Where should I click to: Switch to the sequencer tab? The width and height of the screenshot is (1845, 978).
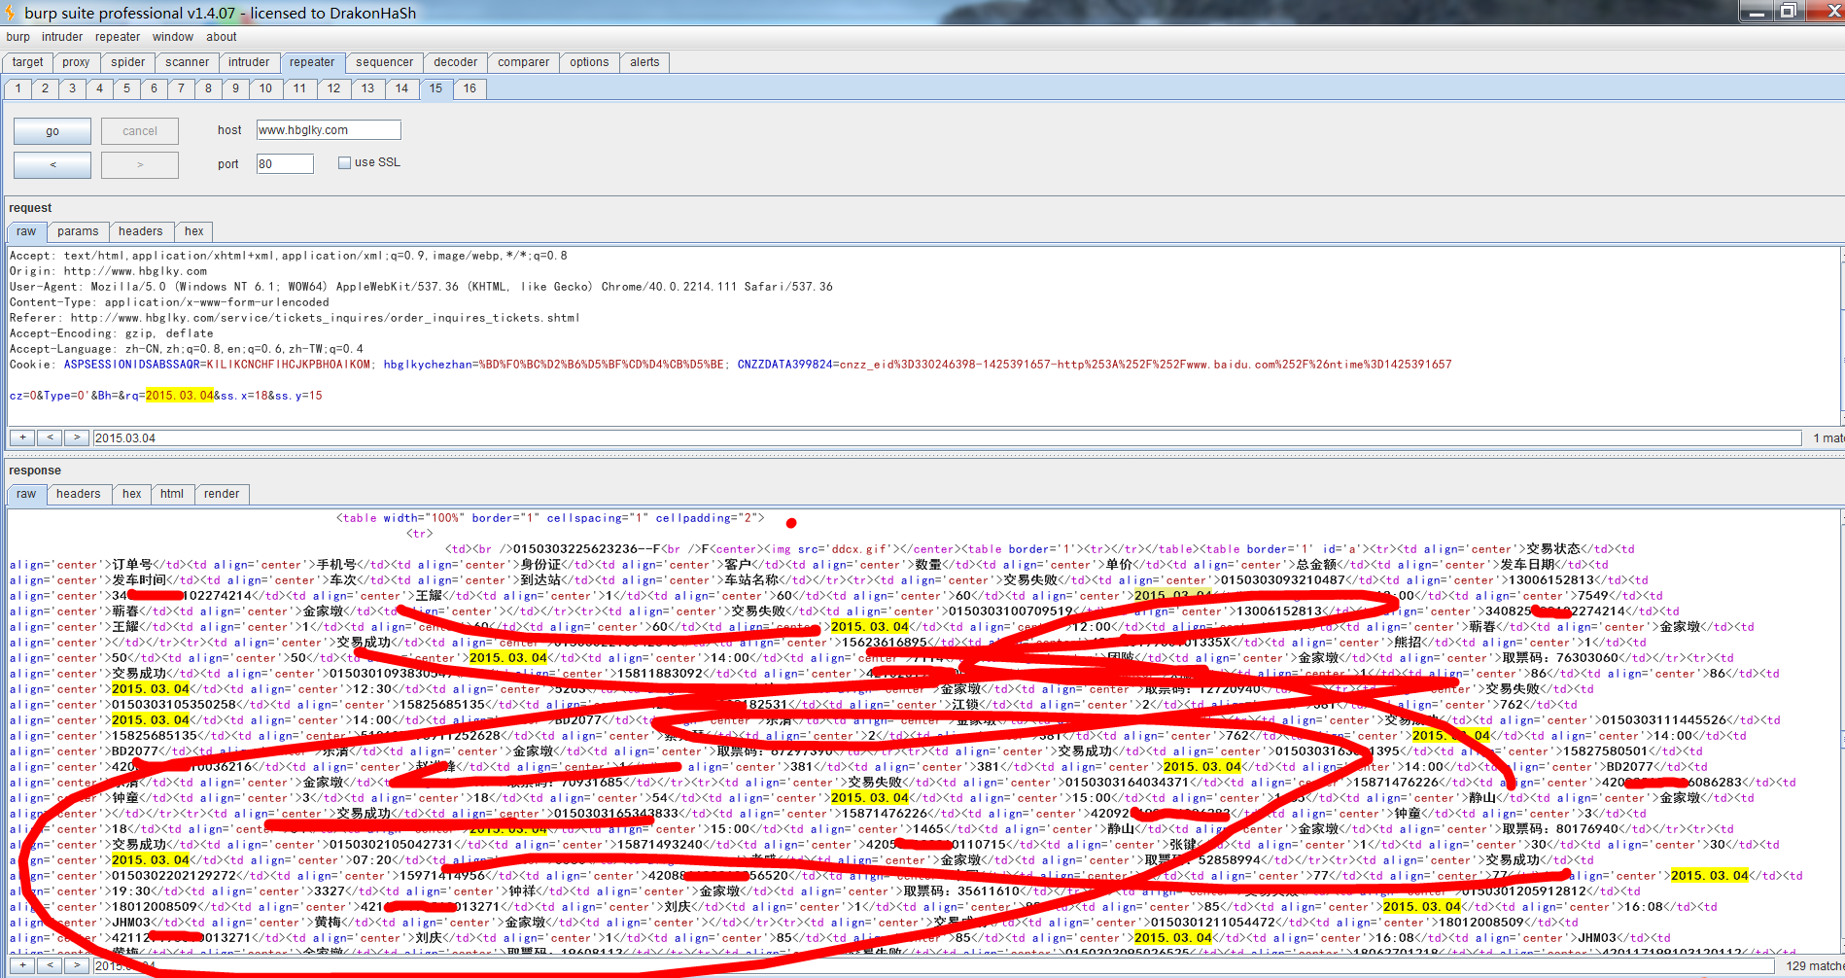[384, 62]
